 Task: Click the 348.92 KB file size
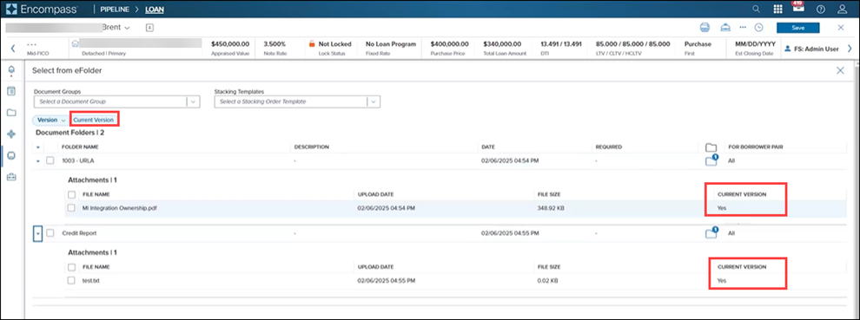(550, 208)
